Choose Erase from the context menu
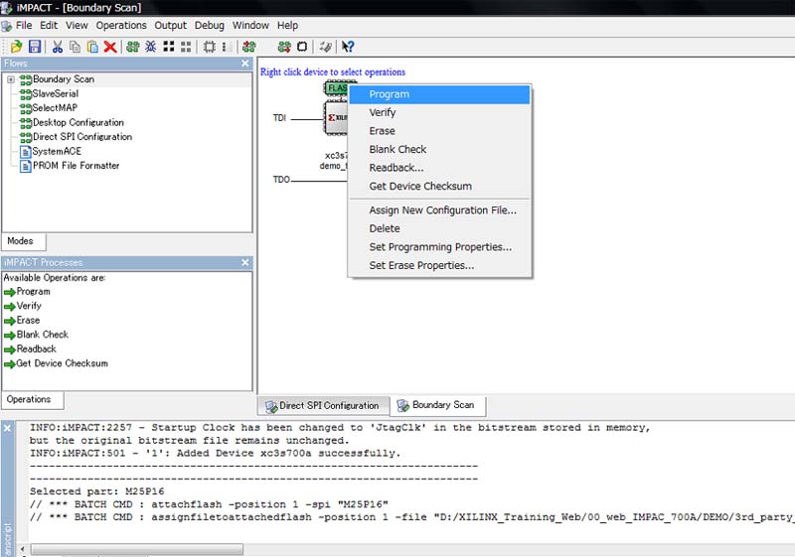 click(x=439, y=131)
